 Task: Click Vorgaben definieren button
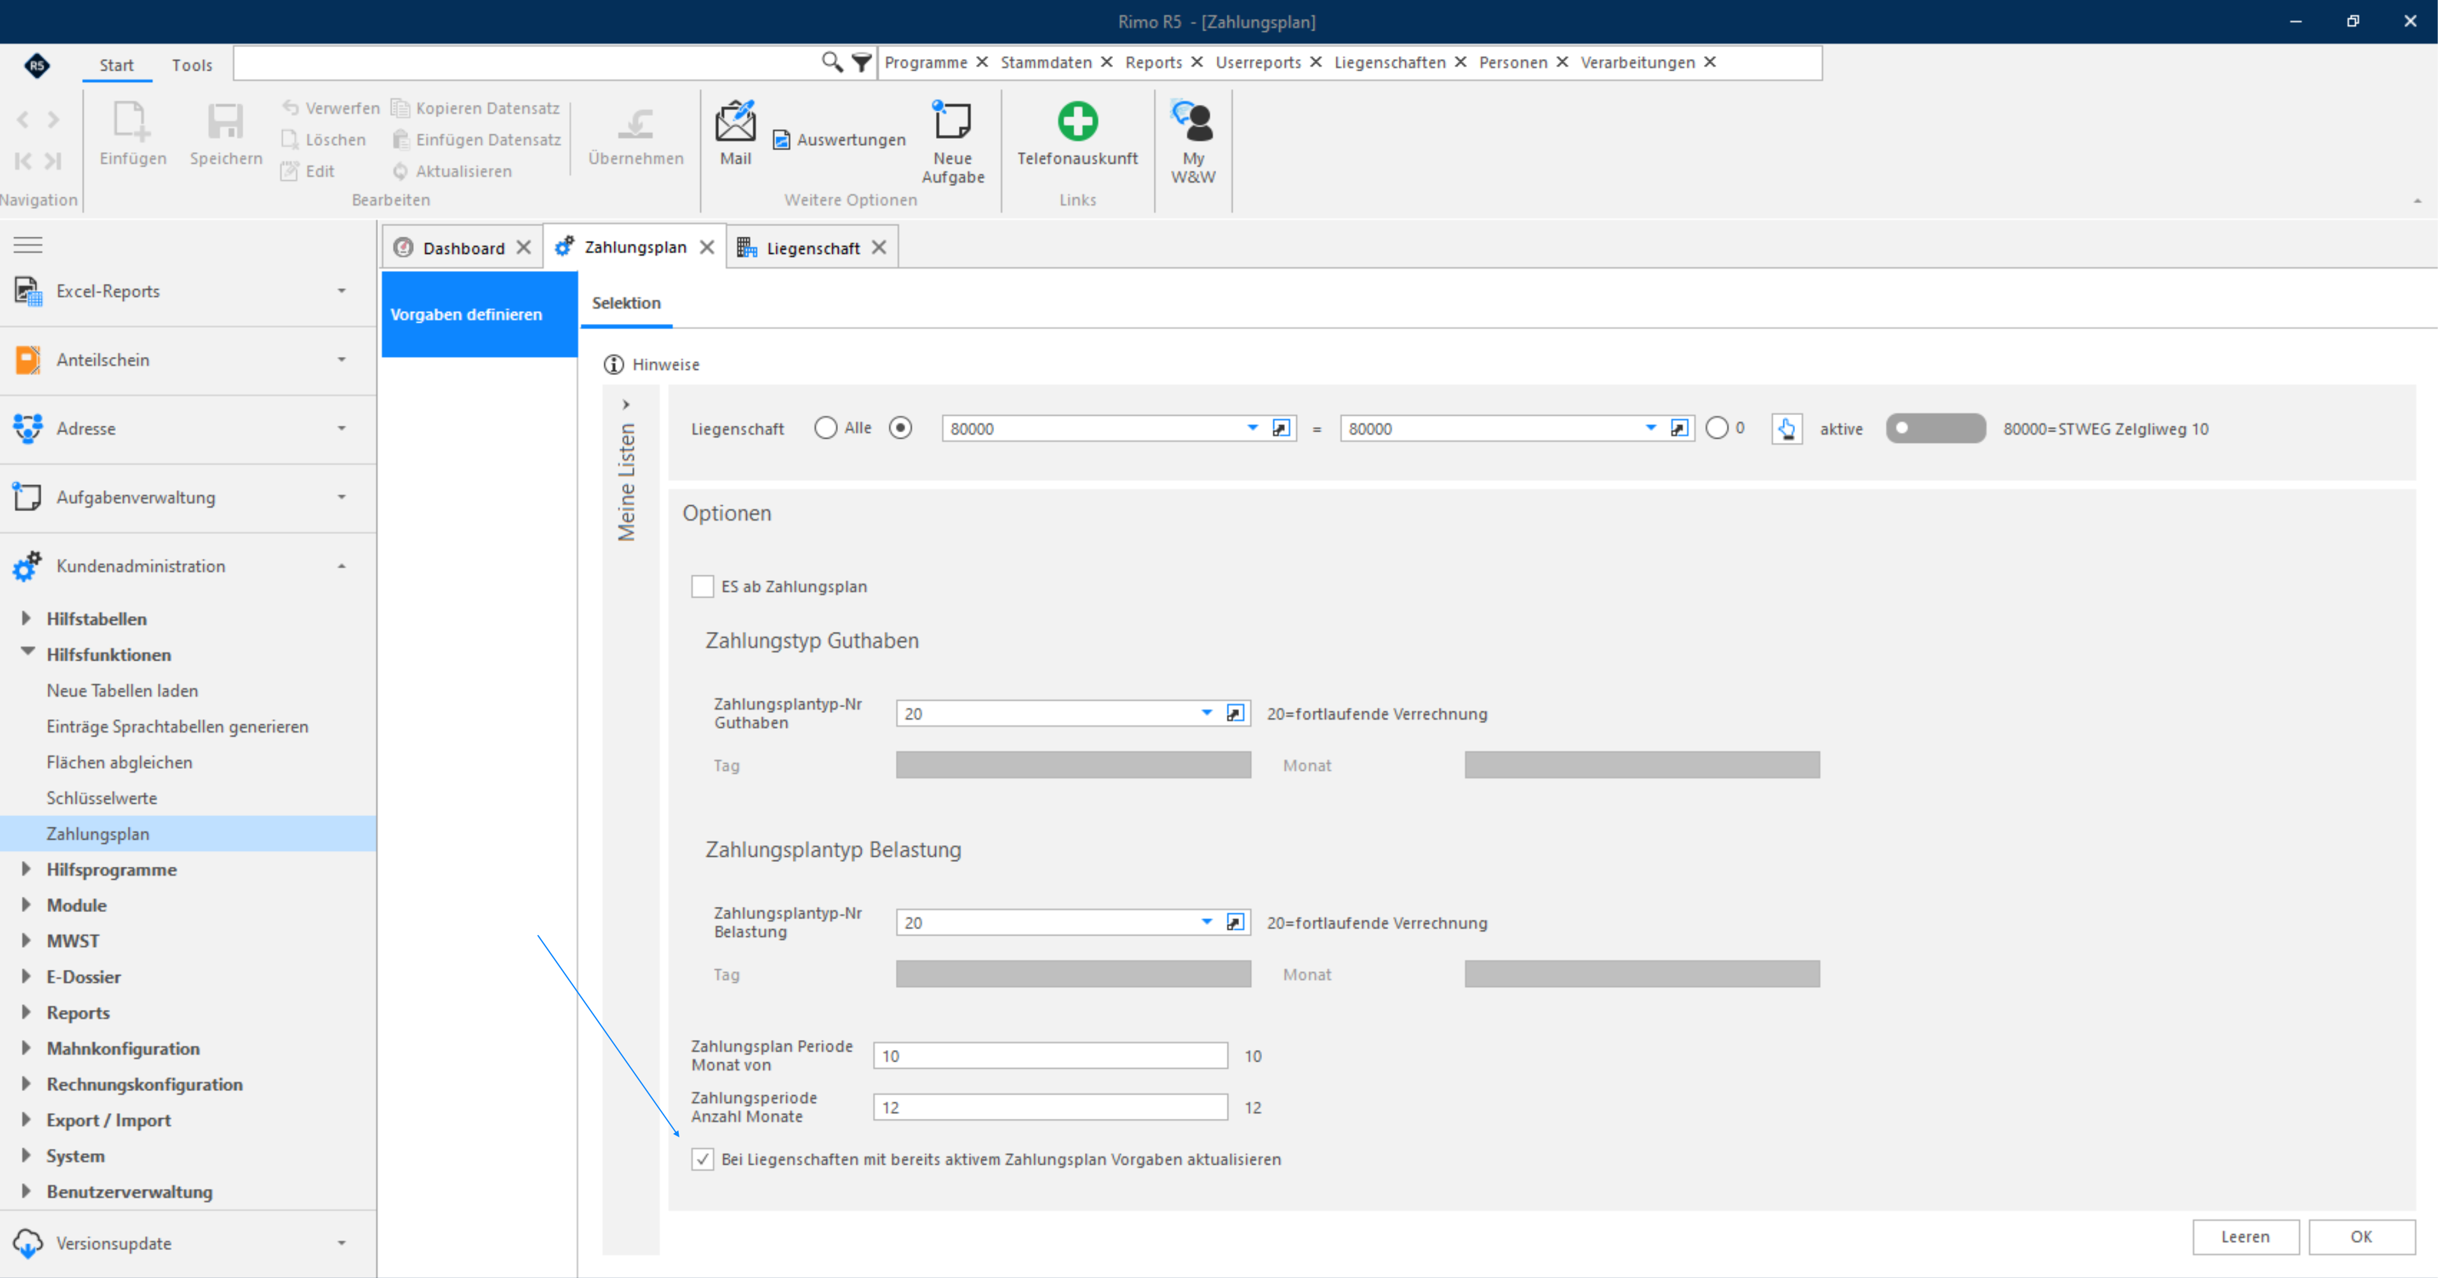(480, 314)
